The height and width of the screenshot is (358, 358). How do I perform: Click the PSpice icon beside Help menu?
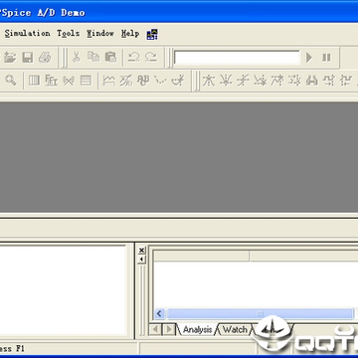click(152, 34)
